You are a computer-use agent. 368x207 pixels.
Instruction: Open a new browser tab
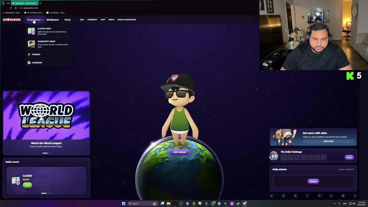pos(40,3)
